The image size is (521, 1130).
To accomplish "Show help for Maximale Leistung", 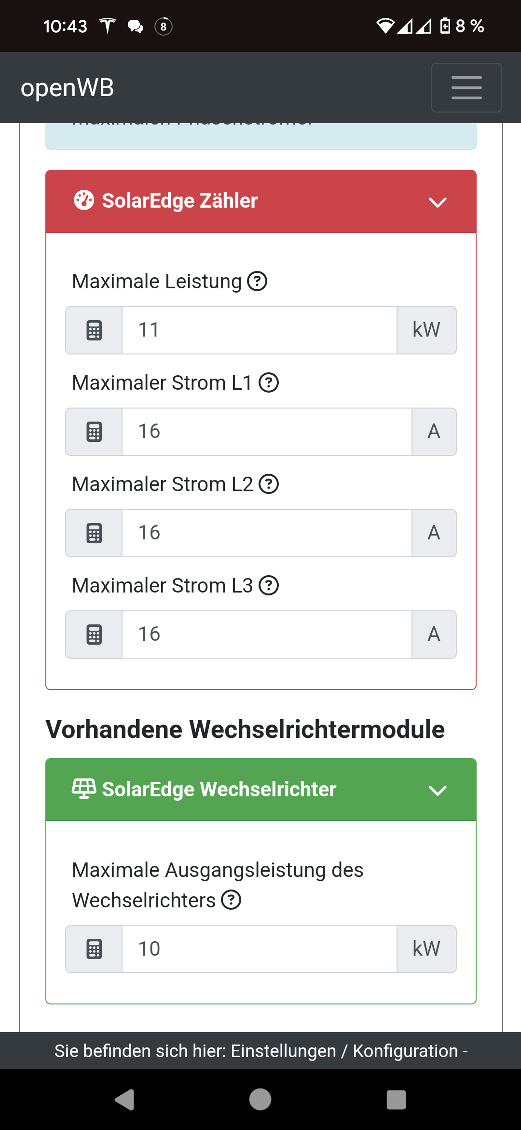I will [257, 281].
